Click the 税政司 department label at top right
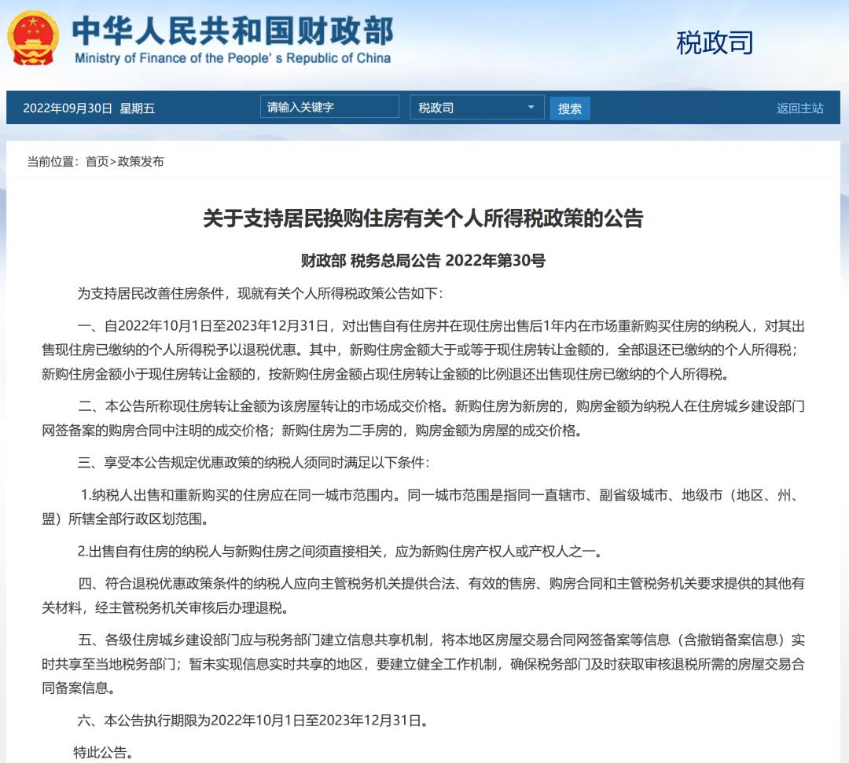 point(714,43)
